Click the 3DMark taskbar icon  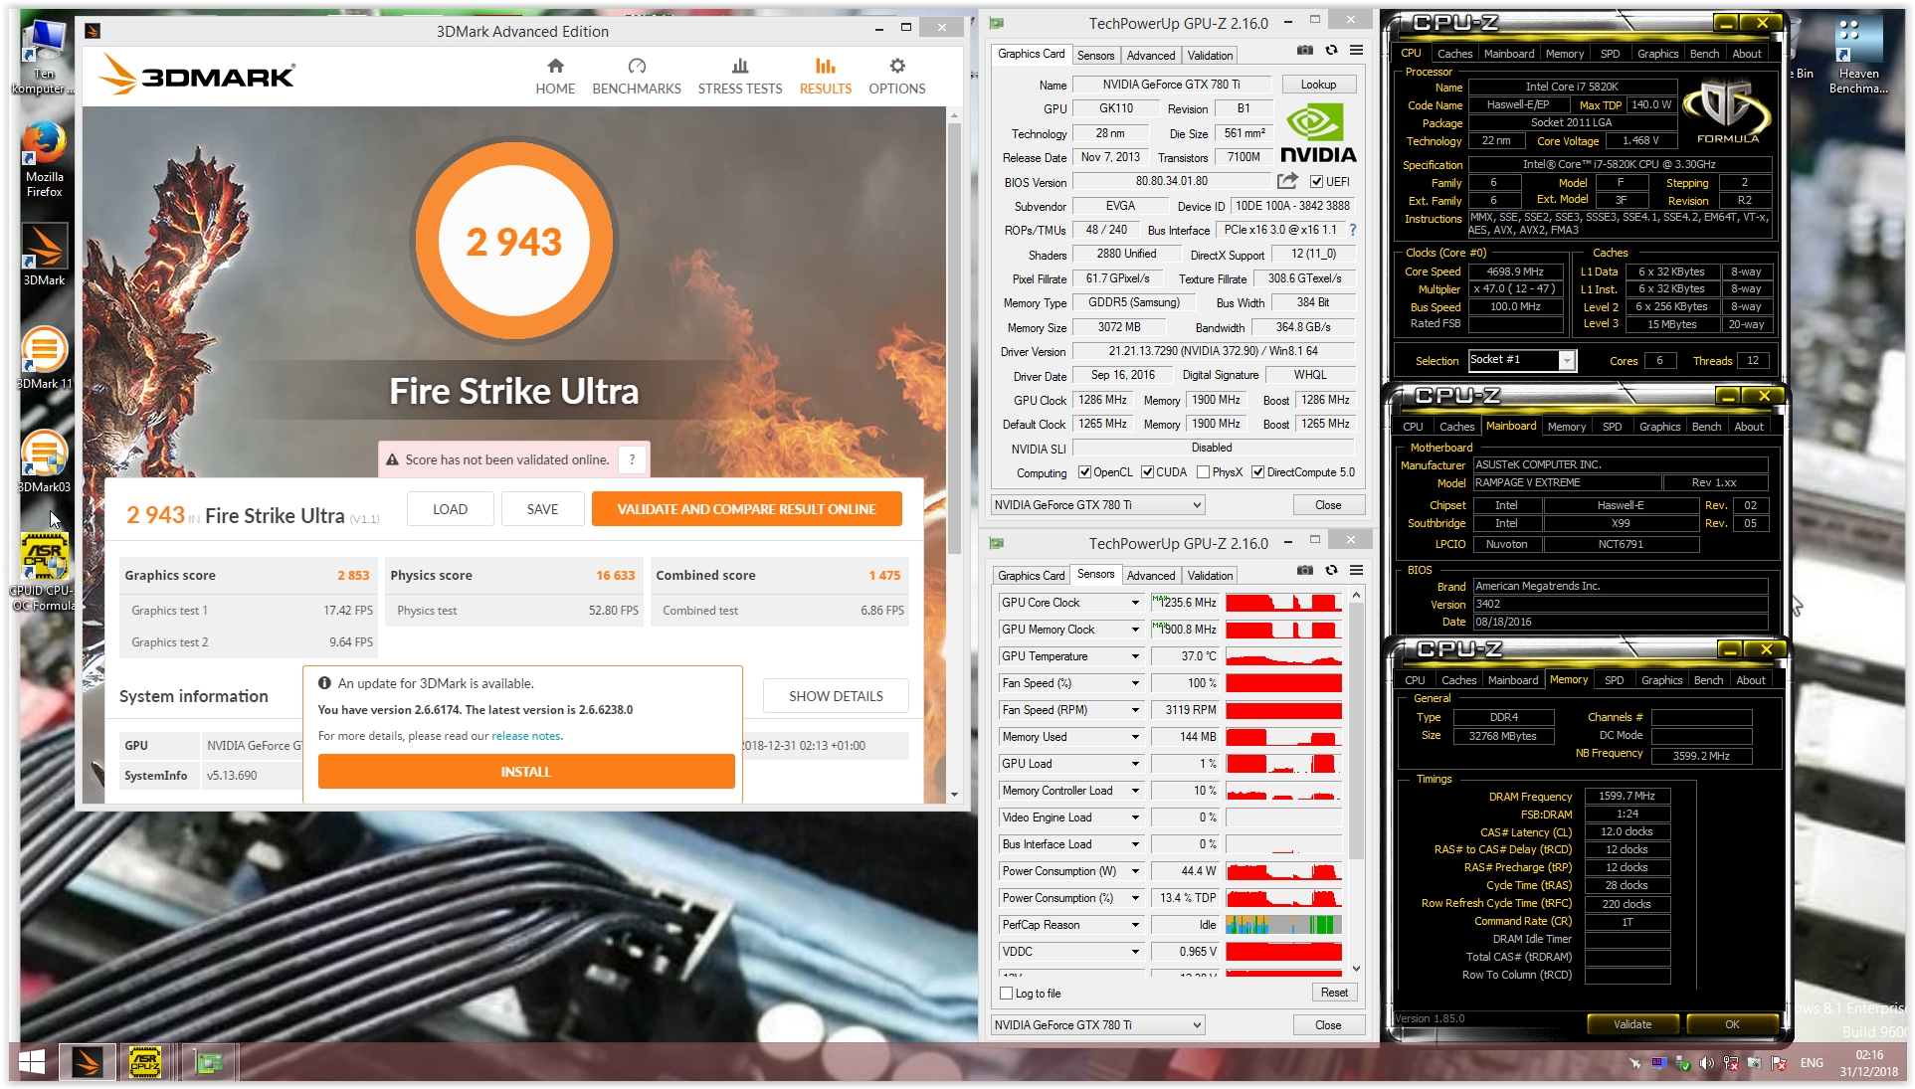point(87,1062)
